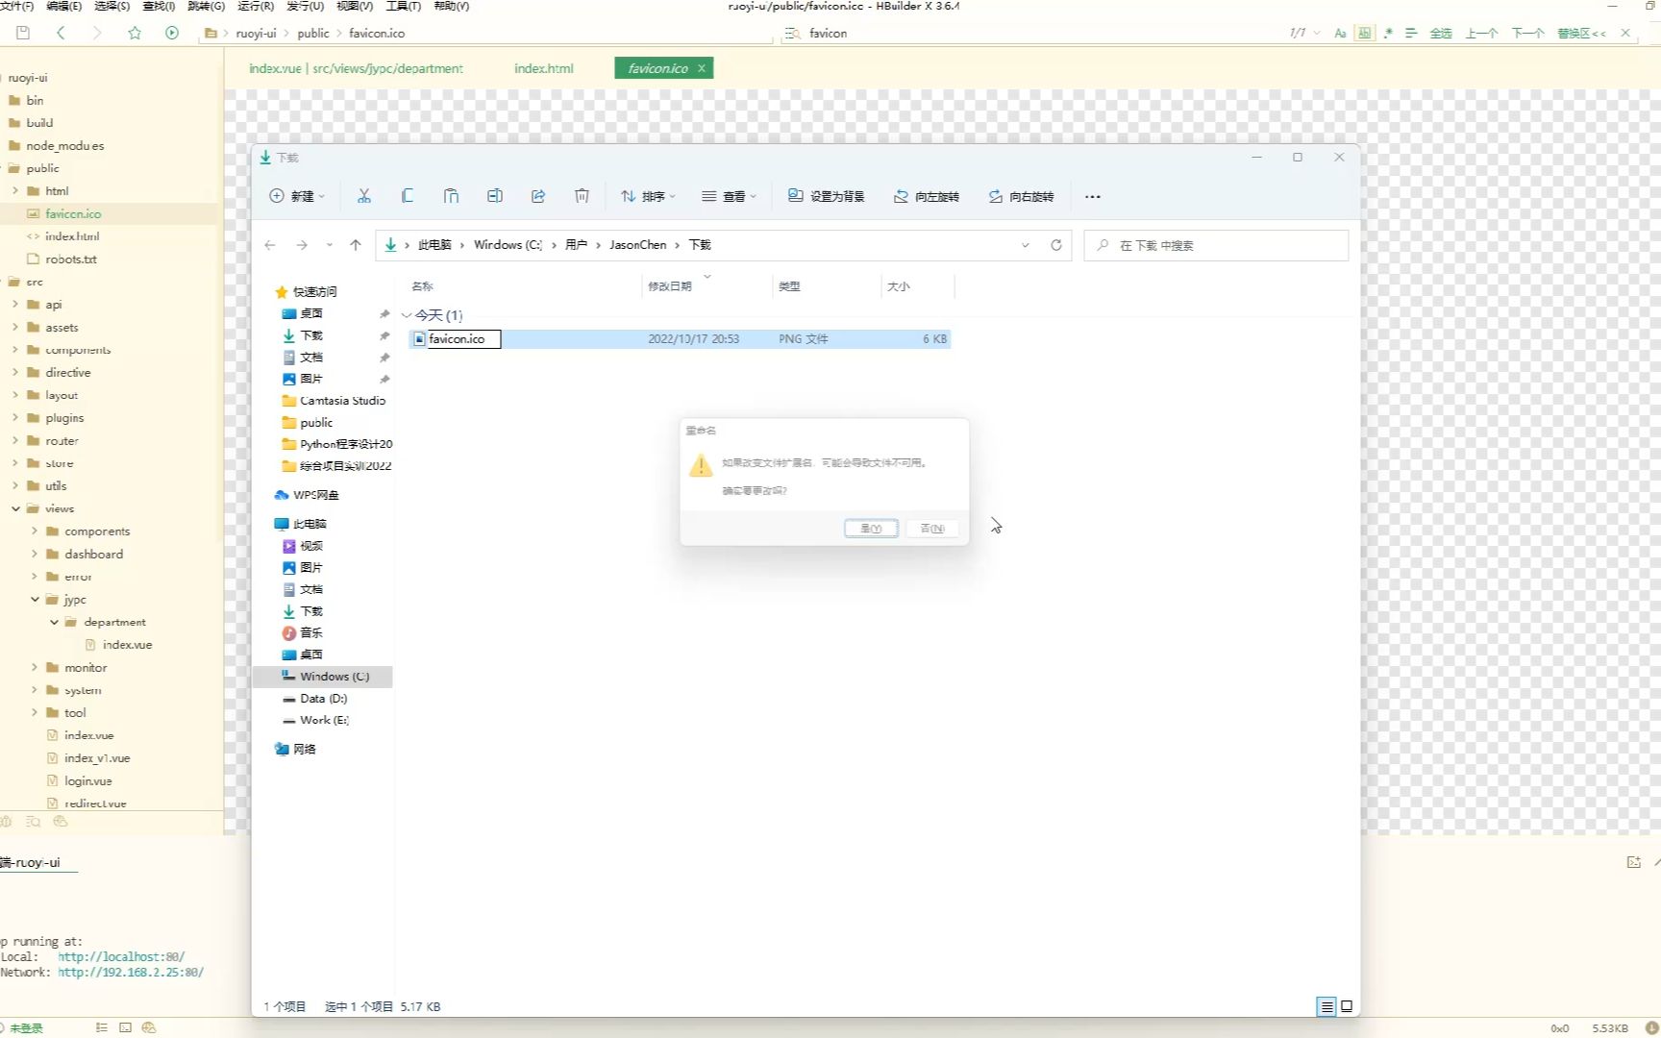The width and height of the screenshot is (1661, 1038).
Task: Close the favicon.ico editor tab
Action: click(702, 68)
